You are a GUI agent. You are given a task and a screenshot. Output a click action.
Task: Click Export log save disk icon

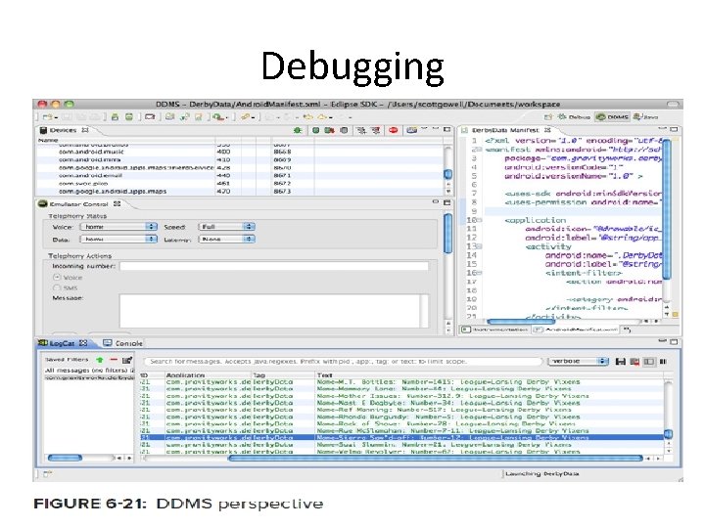(621, 362)
